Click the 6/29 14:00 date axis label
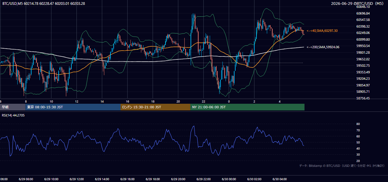 click(102, 179)
